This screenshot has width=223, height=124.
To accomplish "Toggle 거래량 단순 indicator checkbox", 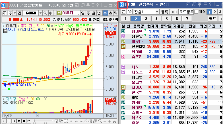I will pyautogui.click(x=3, y=99).
